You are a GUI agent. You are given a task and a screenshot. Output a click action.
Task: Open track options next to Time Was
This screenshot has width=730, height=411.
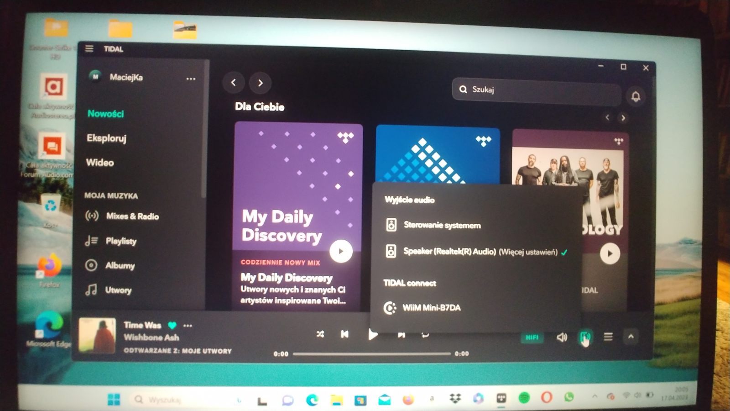[188, 326]
